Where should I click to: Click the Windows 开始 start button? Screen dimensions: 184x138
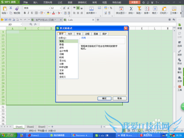(8, 135)
